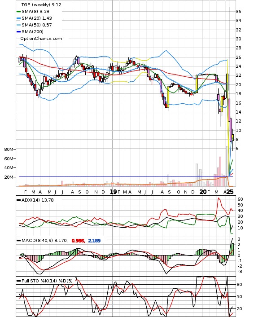The height and width of the screenshot is (317, 254).
Task: Click the ADX(14) 13.78 indicator label
Action: (38, 200)
